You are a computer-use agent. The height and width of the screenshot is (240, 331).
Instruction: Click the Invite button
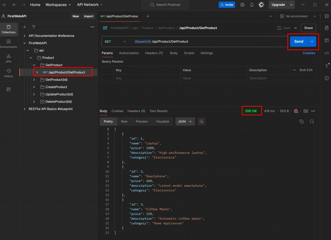point(227,5)
